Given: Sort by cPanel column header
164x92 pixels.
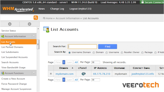Looking at the screenshot, I should coord(82,68).
